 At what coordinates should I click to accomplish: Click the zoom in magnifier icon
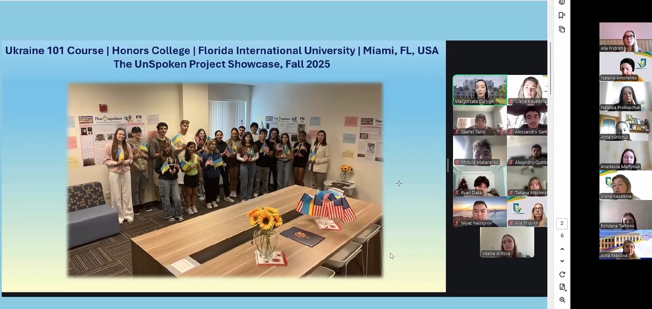(x=562, y=300)
